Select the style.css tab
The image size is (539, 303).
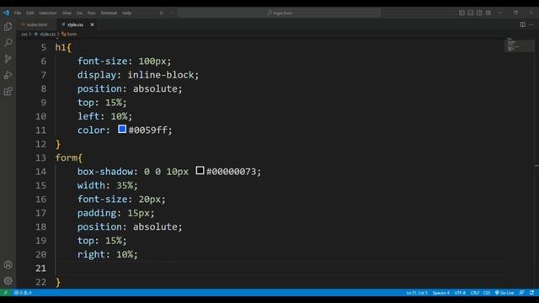75,24
